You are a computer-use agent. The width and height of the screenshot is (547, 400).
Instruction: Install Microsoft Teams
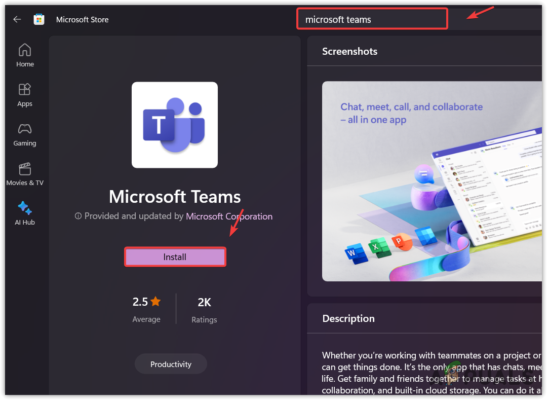pyautogui.click(x=175, y=257)
